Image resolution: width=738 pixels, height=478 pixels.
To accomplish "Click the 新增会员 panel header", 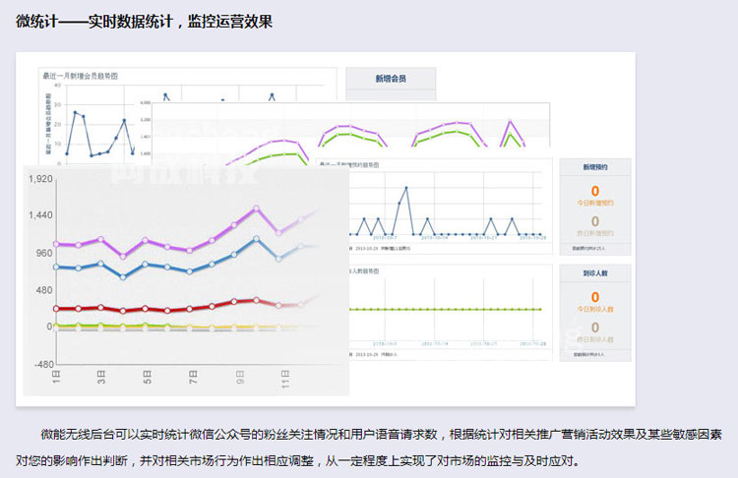I will point(390,79).
